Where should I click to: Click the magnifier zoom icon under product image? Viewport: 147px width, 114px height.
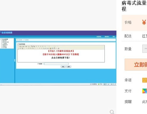coord(112,112)
